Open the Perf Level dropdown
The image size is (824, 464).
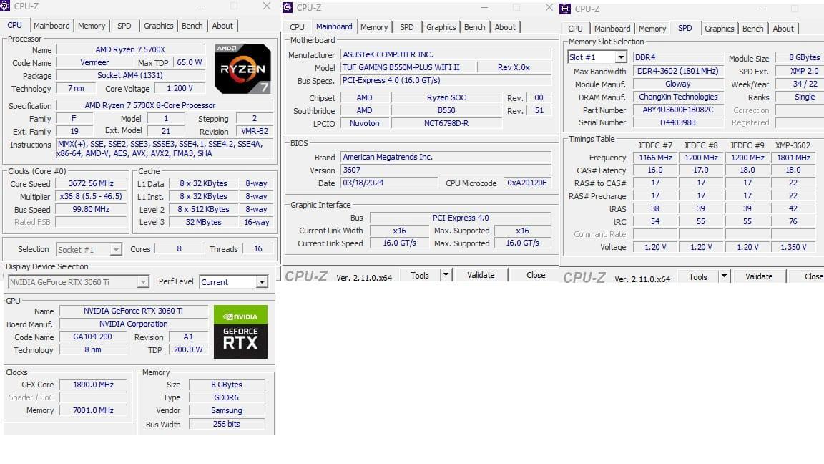click(234, 282)
